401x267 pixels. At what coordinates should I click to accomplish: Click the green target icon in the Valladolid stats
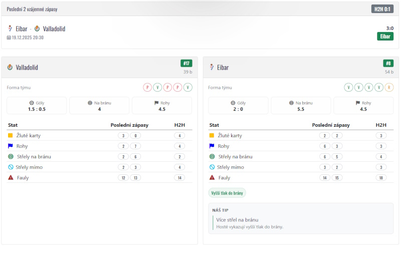(10, 157)
